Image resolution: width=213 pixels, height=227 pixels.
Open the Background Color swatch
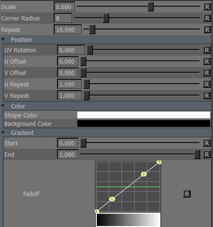click(x=144, y=123)
